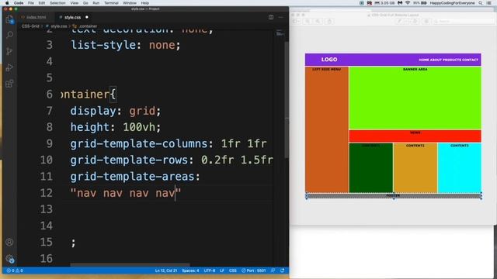
Task: Change indentation via Spaces: 4
Action: click(190, 270)
